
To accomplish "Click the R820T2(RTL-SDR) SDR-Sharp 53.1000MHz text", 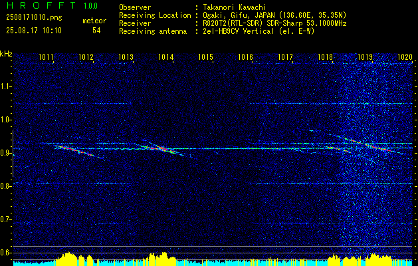I will 274,23.
